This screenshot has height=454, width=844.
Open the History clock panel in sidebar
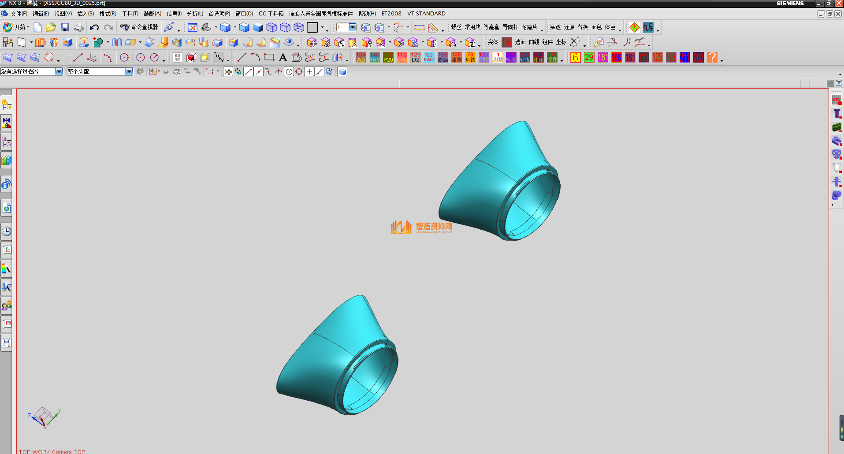[7, 231]
